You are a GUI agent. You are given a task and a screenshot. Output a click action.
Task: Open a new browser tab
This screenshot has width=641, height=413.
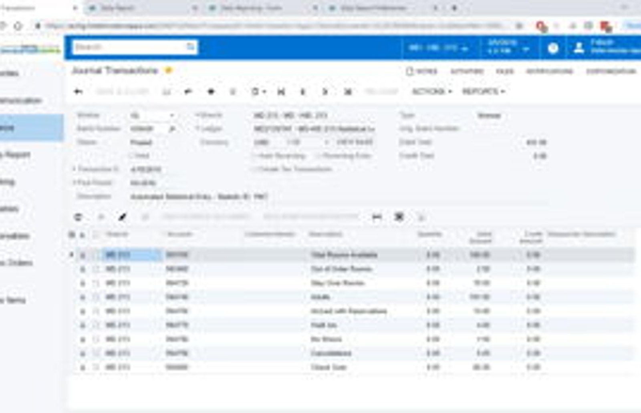[454, 8]
